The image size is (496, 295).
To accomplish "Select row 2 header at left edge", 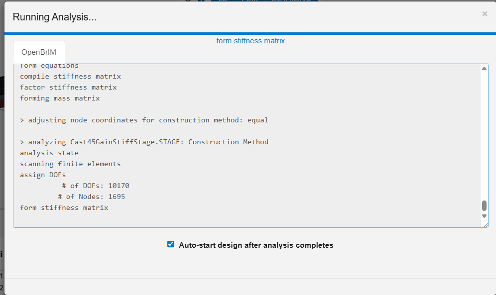I will pos(1,287).
